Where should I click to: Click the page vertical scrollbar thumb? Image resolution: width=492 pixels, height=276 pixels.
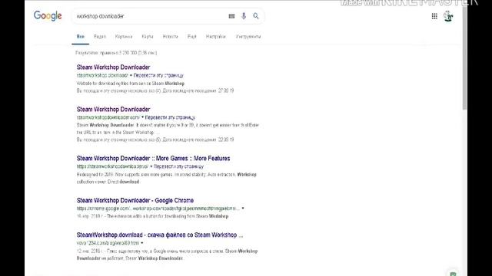click(x=464, y=58)
